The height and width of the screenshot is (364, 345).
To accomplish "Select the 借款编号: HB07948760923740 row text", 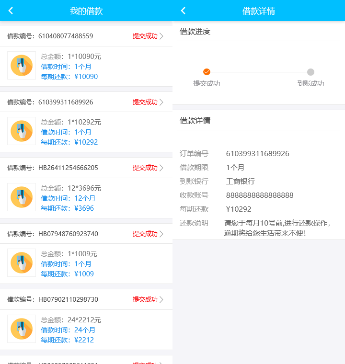I will pyautogui.click(x=53, y=234).
